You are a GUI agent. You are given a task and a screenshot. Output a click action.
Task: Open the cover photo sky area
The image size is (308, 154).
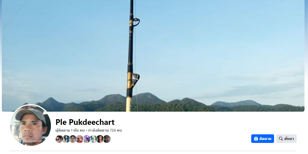[x=216, y=39]
